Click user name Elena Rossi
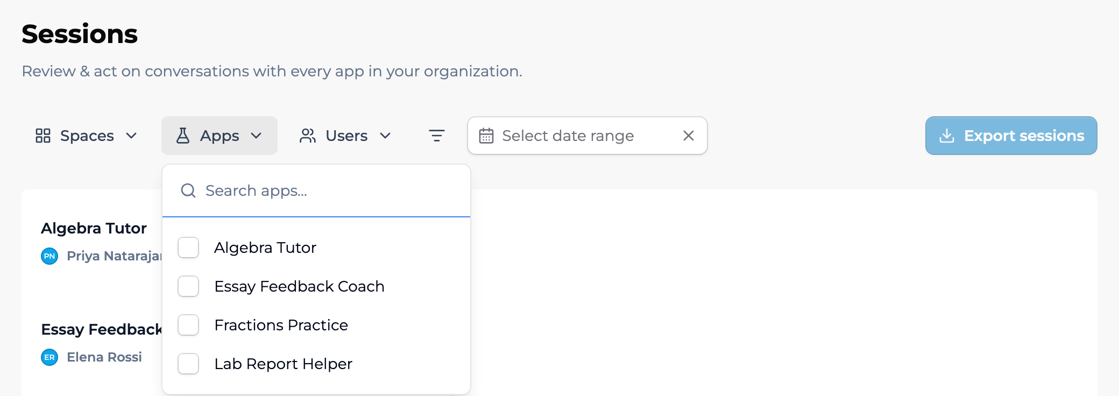1119x396 pixels. click(x=104, y=357)
